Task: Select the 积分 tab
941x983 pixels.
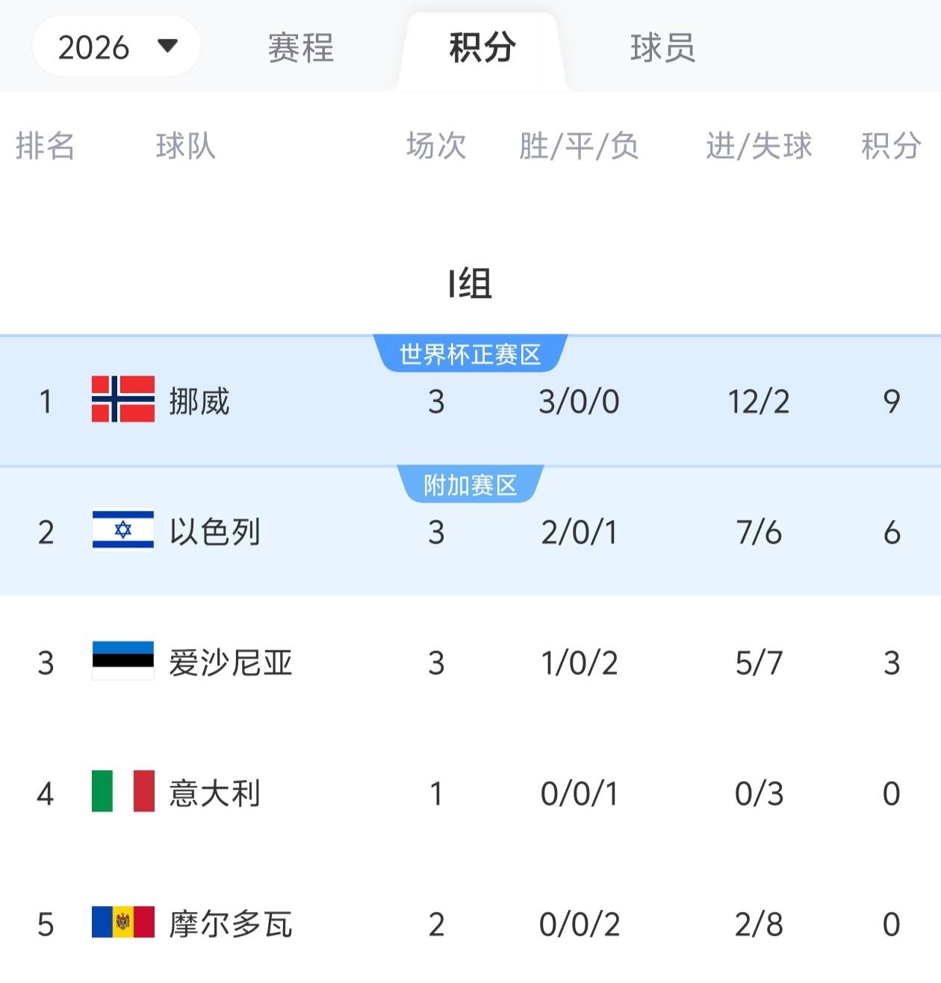Action: (x=482, y=49)
